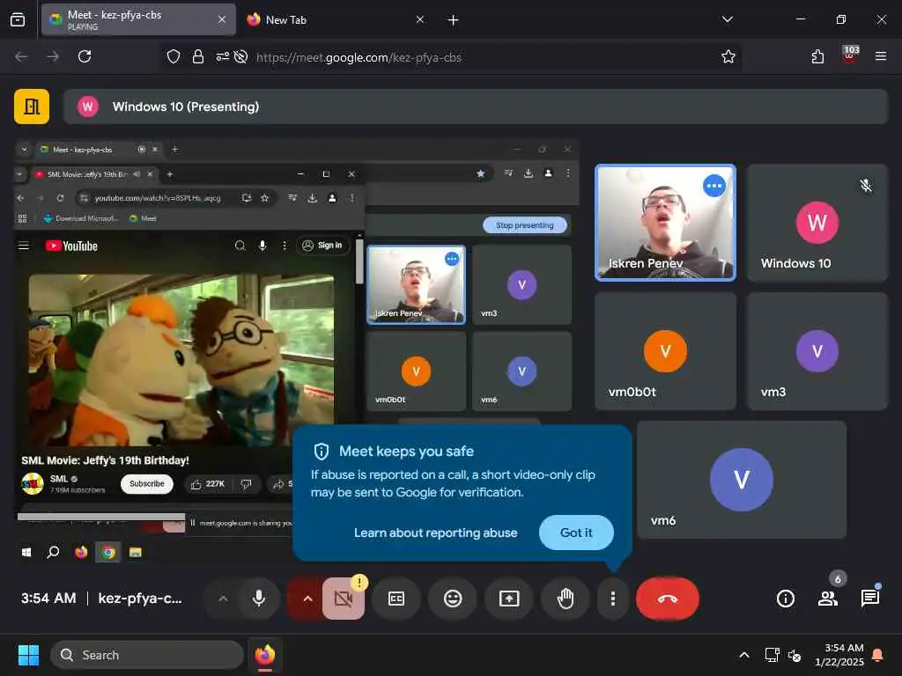Open more options three-dot menu

tap(613, 599)
